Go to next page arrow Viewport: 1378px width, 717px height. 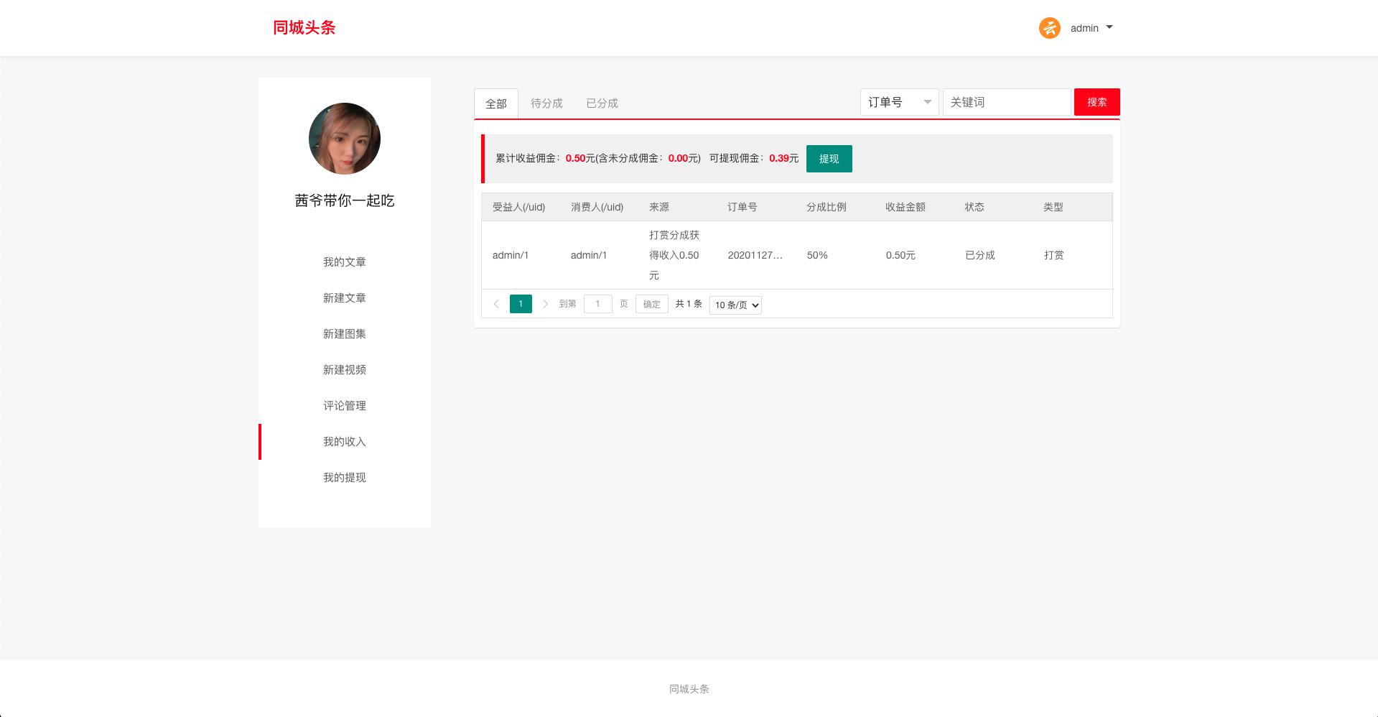pos(545,304)
